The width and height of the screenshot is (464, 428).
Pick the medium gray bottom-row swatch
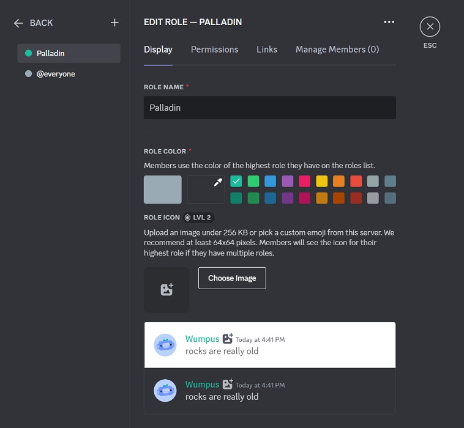tap(373, 198)
